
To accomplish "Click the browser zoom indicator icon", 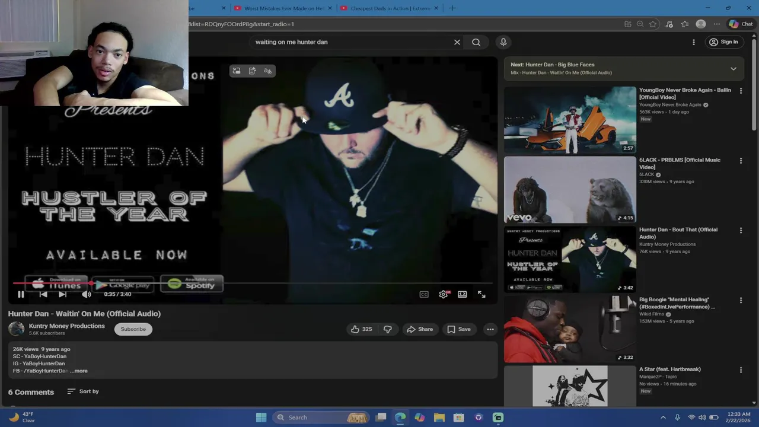I will [640, 24].
